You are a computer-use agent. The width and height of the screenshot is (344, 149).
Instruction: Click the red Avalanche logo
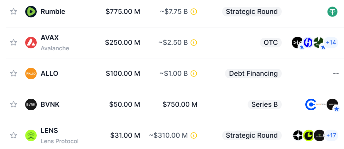(31, 43)
